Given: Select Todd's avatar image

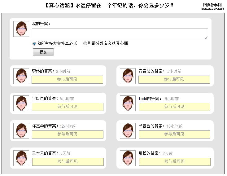Looking at the screenshot, I should pyautogui.click(x=128, y=103).
